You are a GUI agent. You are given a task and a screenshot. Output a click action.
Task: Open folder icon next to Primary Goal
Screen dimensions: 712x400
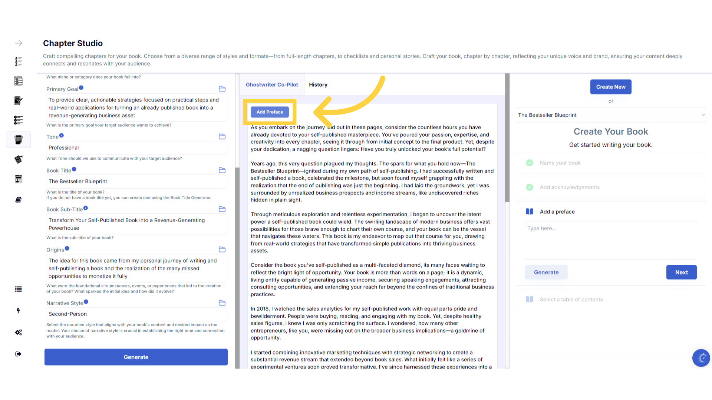click(222, 89)
